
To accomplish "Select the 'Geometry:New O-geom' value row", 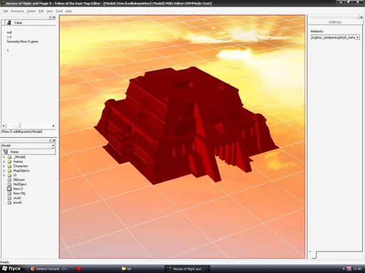I will click(23, 41).
